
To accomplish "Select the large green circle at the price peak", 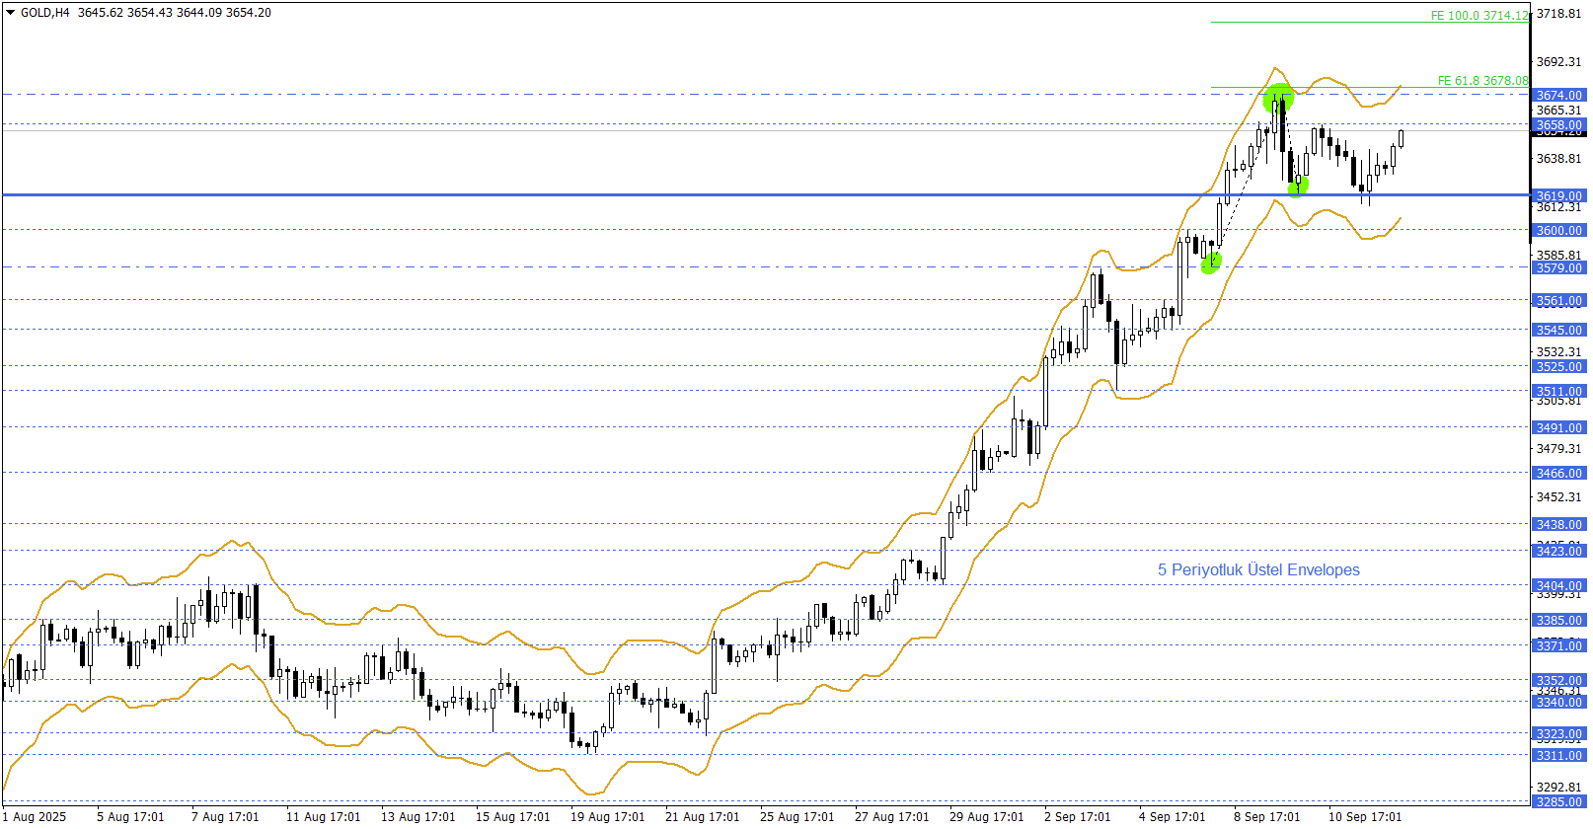I will tap(1278, 99).
